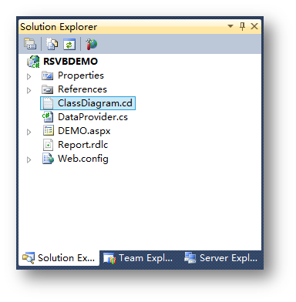Switch to the Solution Explorer tab
This screenshot has height=302, width=296.
pos(59,258)
